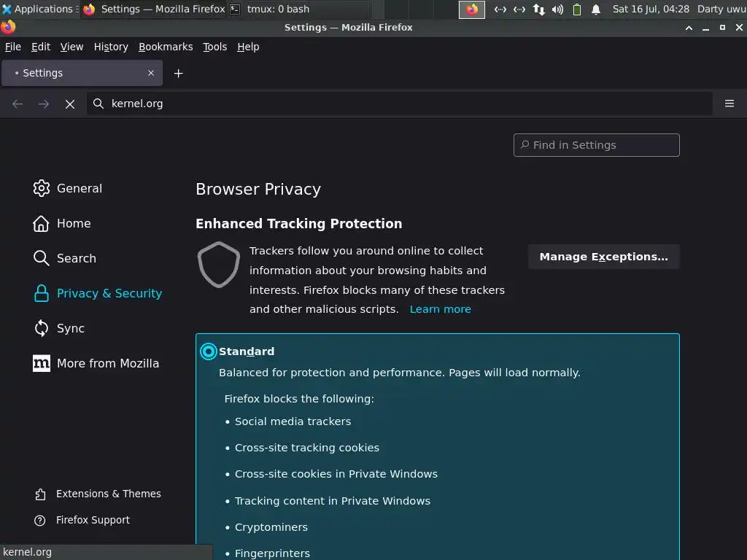Image resolution: width=747 pixels, height=560 pixels.
Task: Click 'Social media trackers' list item
Action: point(293,421)
